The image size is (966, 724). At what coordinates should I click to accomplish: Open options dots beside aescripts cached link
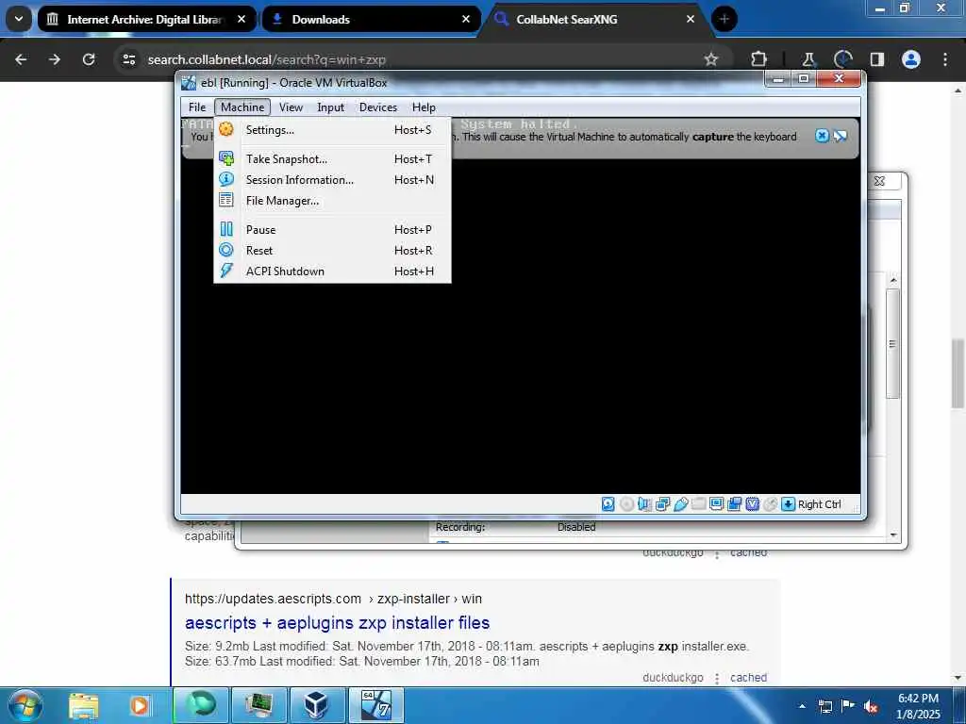coord(717,678)
